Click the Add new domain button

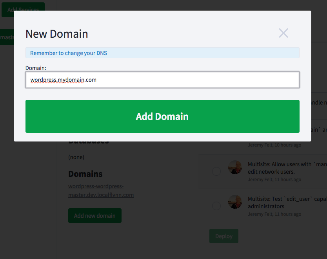pos(95,216)
